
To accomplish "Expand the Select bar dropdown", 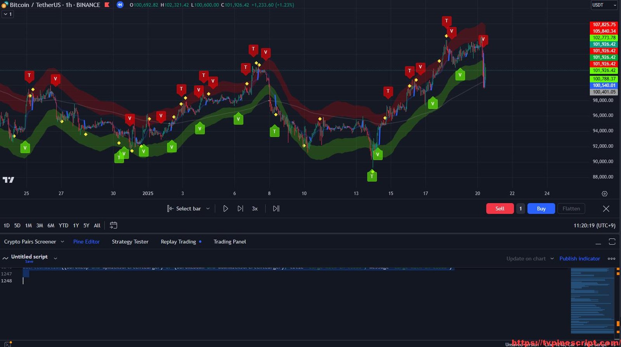I will [208, 209].
